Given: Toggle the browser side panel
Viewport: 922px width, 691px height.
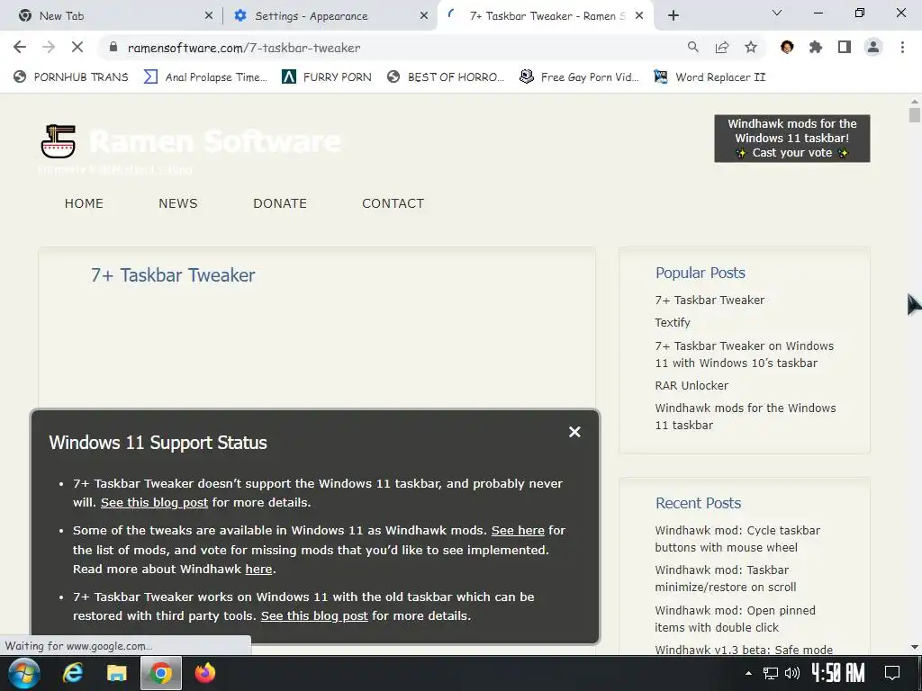Looking at the screenshot, I should point(845,47).
